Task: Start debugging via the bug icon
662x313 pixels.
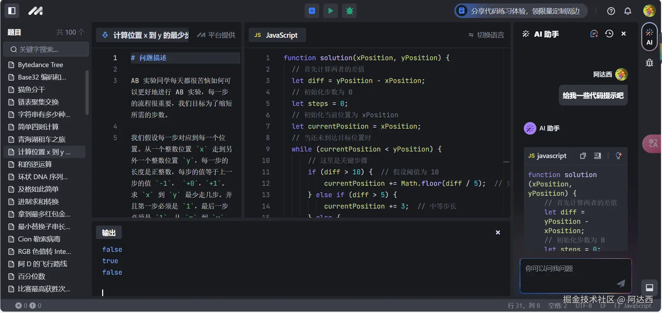Action: click(x=349, y=11)
